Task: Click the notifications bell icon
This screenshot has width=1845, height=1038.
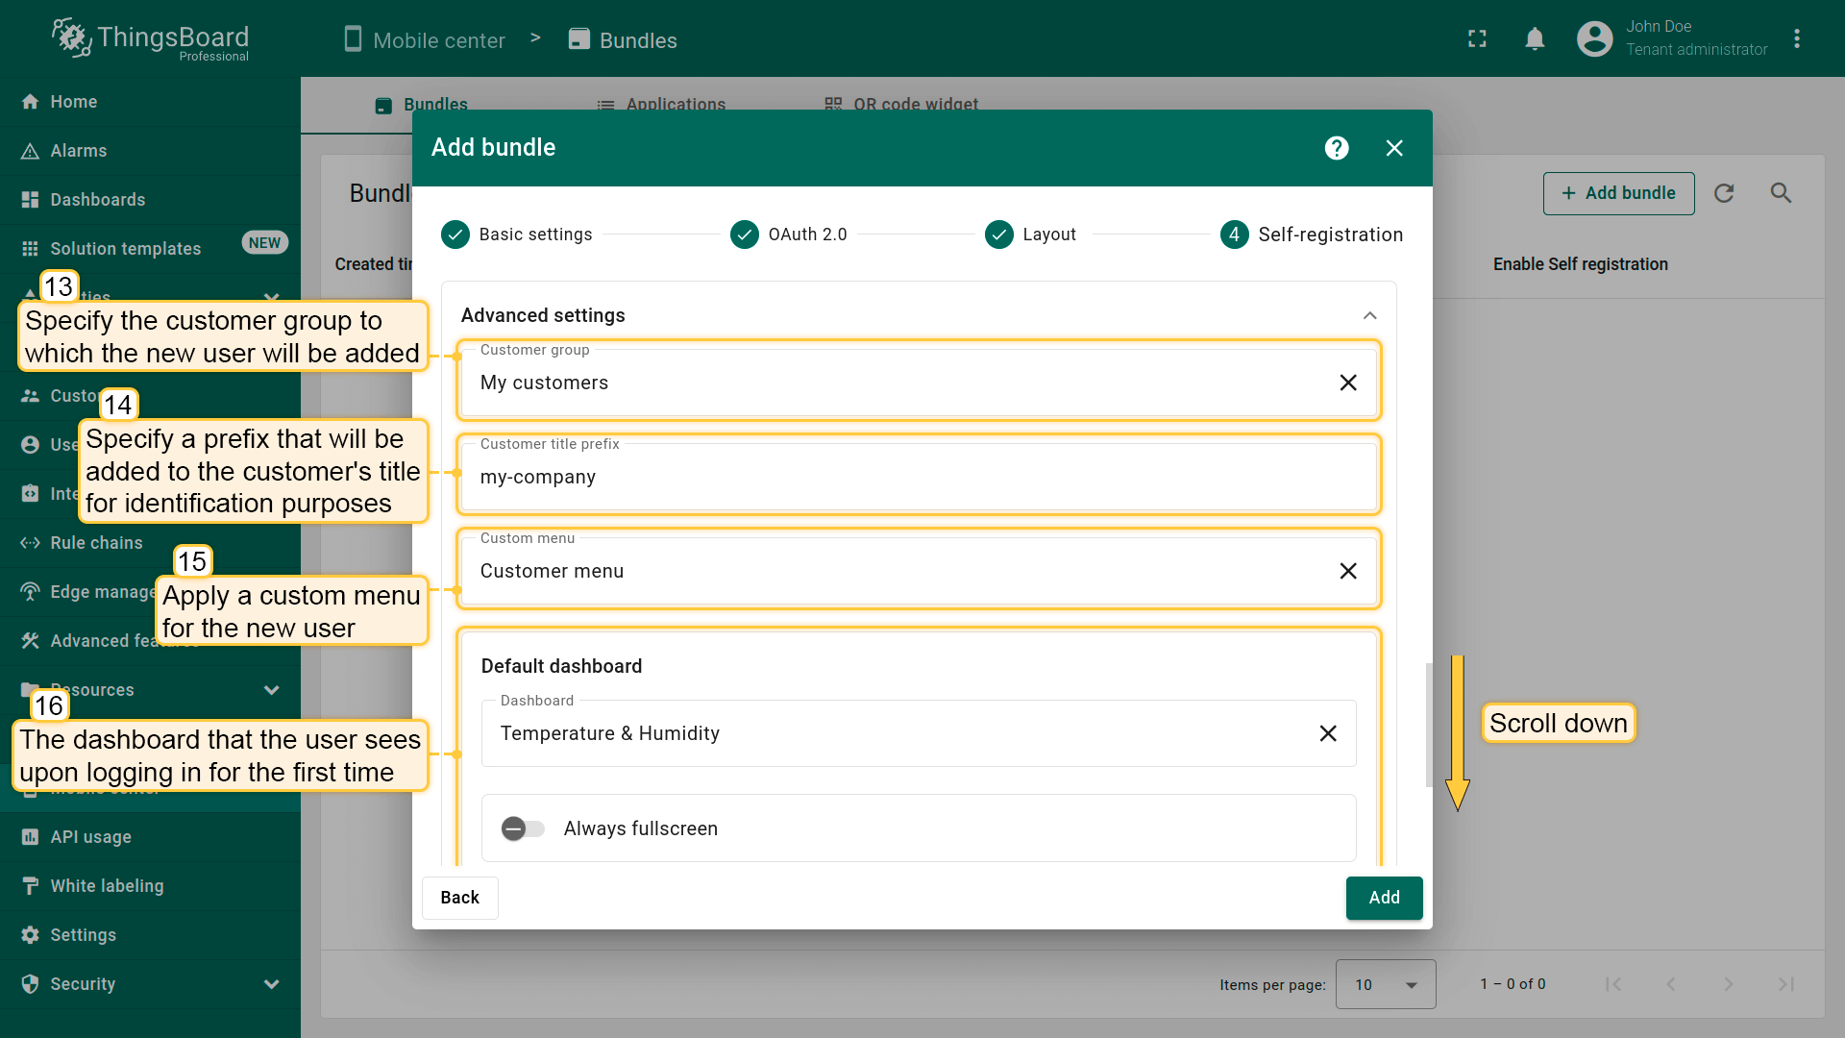Action: [x=1535, y=39]
